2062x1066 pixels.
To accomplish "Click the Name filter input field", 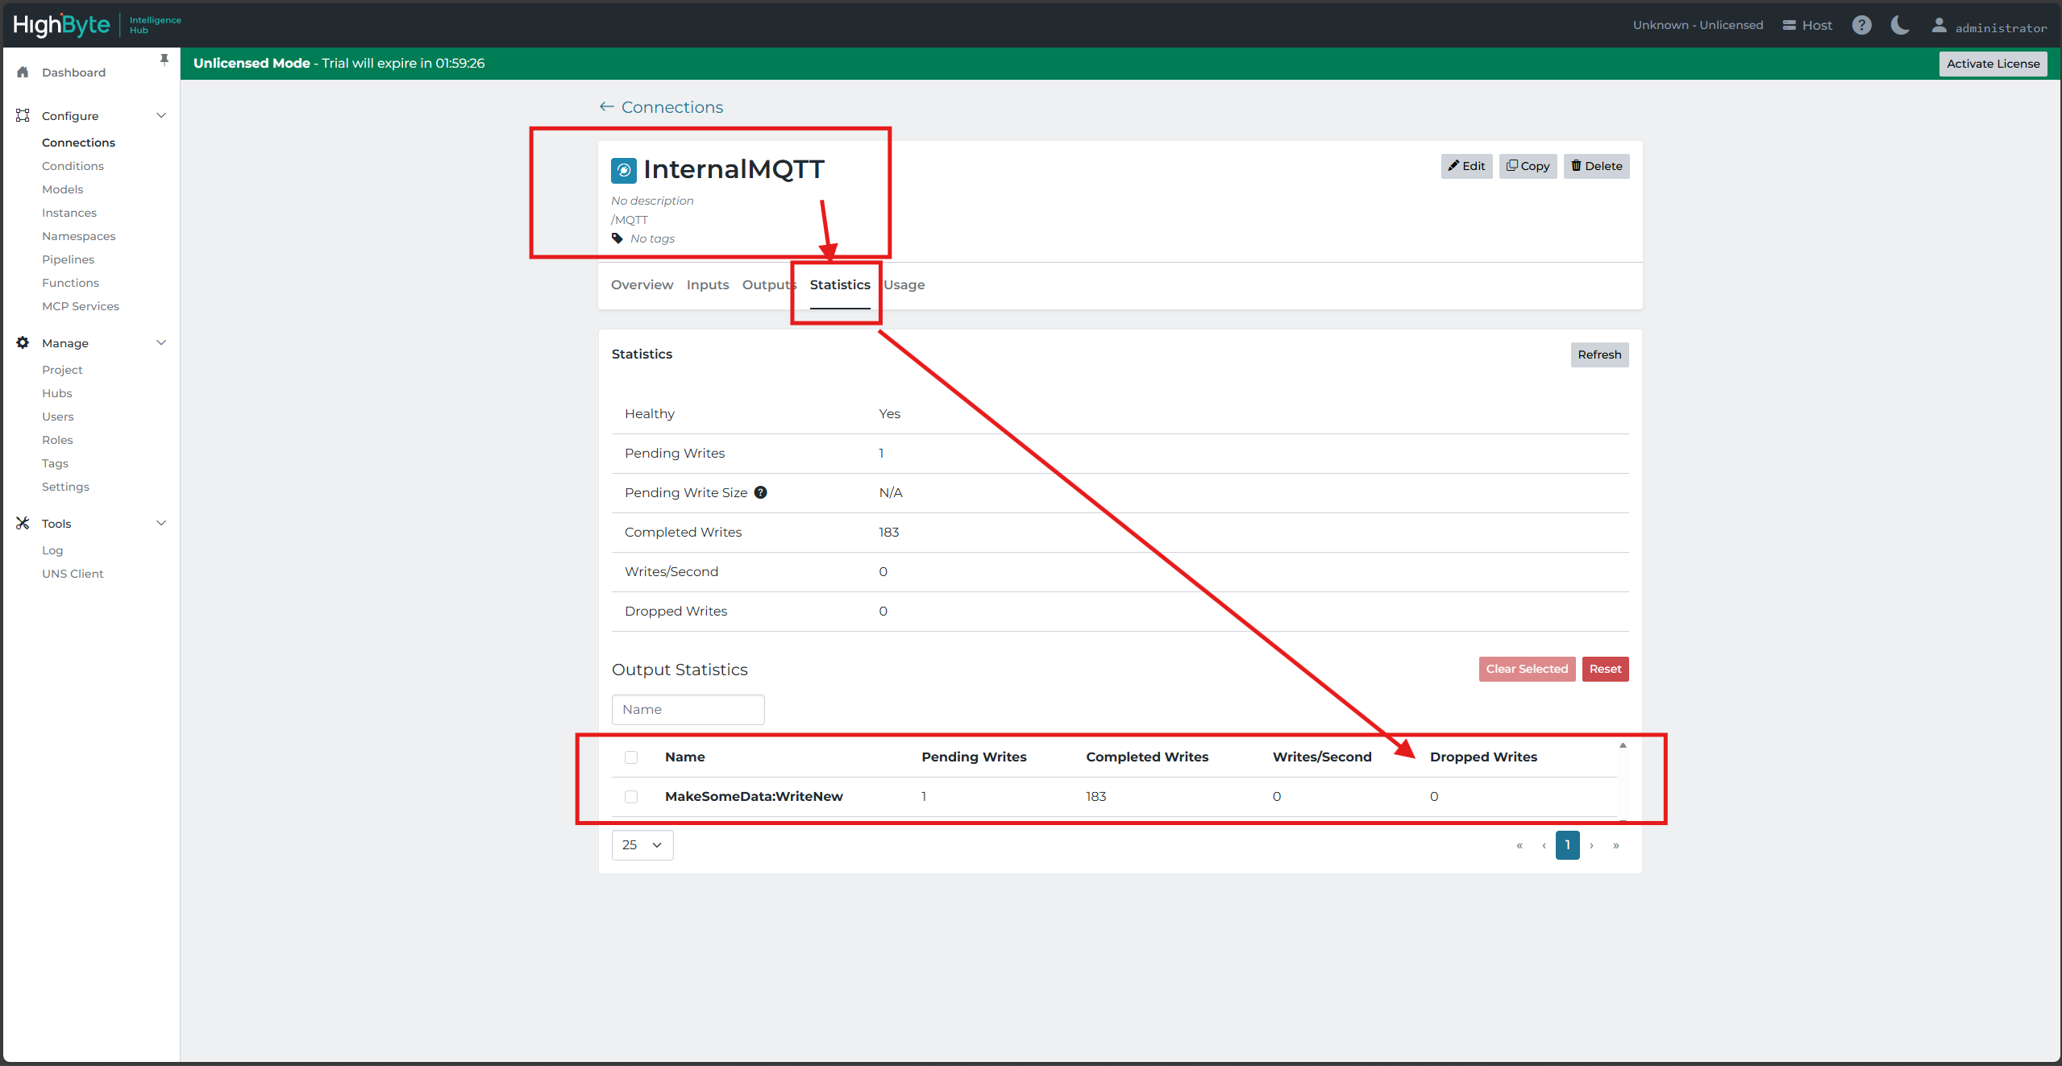I will point(688,710).
